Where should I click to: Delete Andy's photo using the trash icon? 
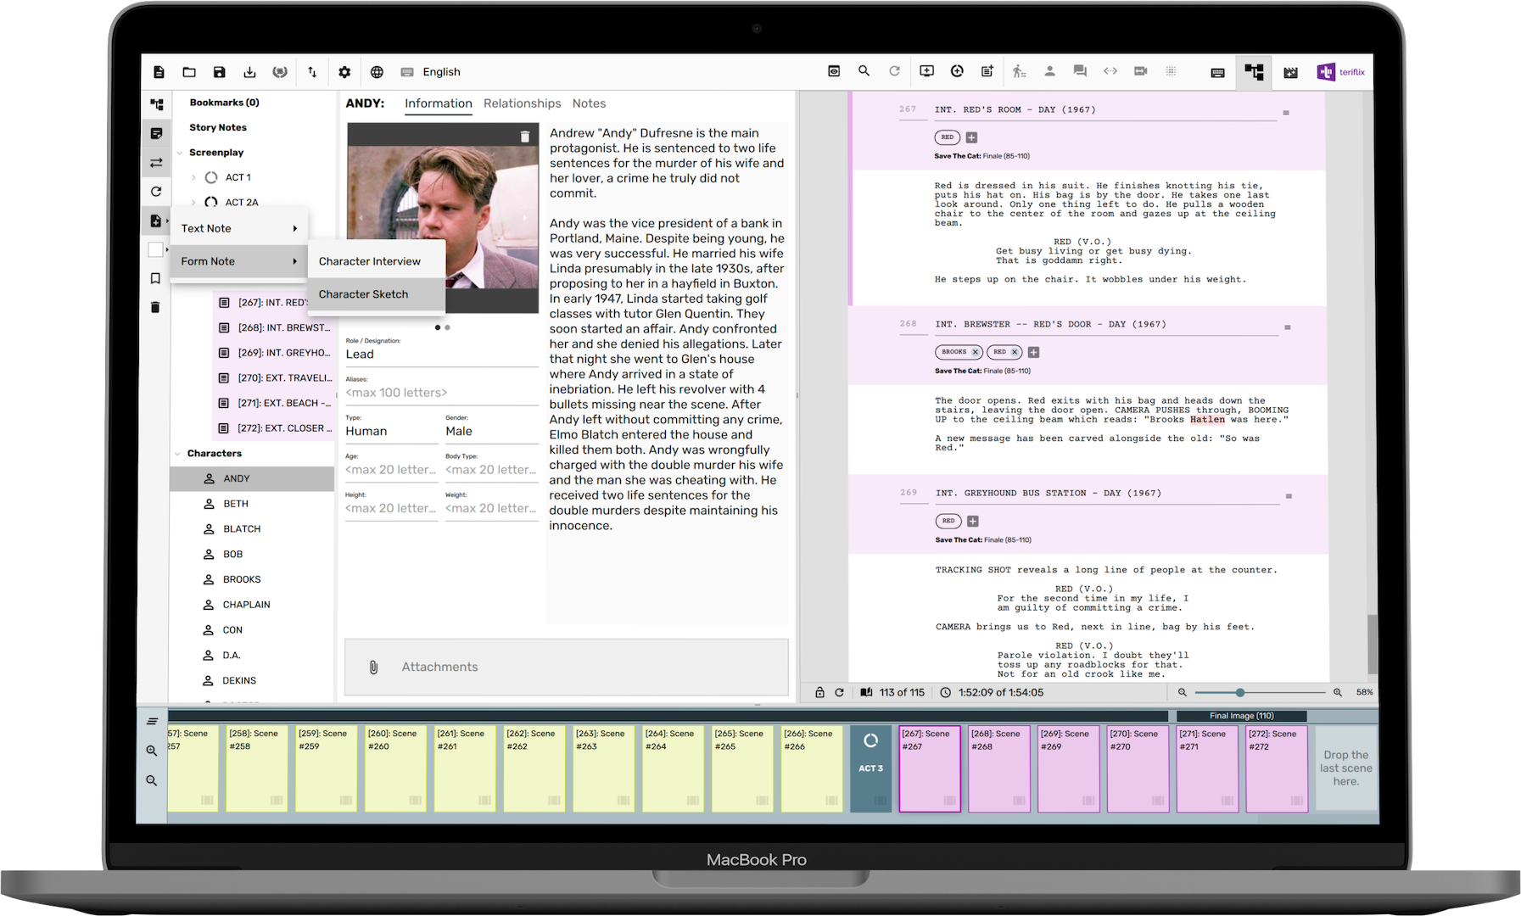click(x=524, y=136)
